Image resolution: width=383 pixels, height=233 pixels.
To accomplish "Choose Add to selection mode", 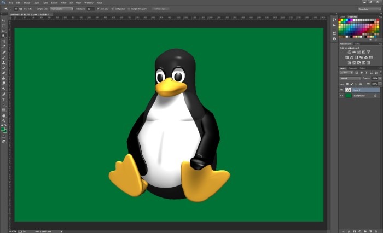I will tap(21, 9).
